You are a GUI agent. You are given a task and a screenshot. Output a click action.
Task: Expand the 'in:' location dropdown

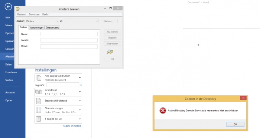click(82, 21)
